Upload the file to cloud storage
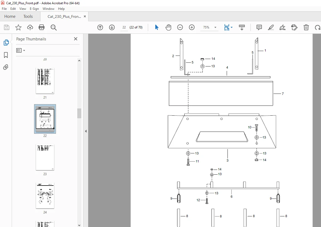321x227 pixels. tap(30, 27)
